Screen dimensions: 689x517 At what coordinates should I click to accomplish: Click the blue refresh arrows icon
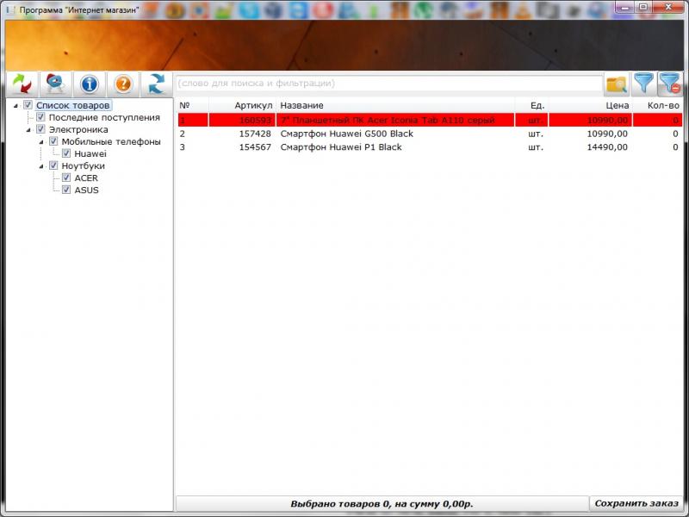click(x=157, y=84)
